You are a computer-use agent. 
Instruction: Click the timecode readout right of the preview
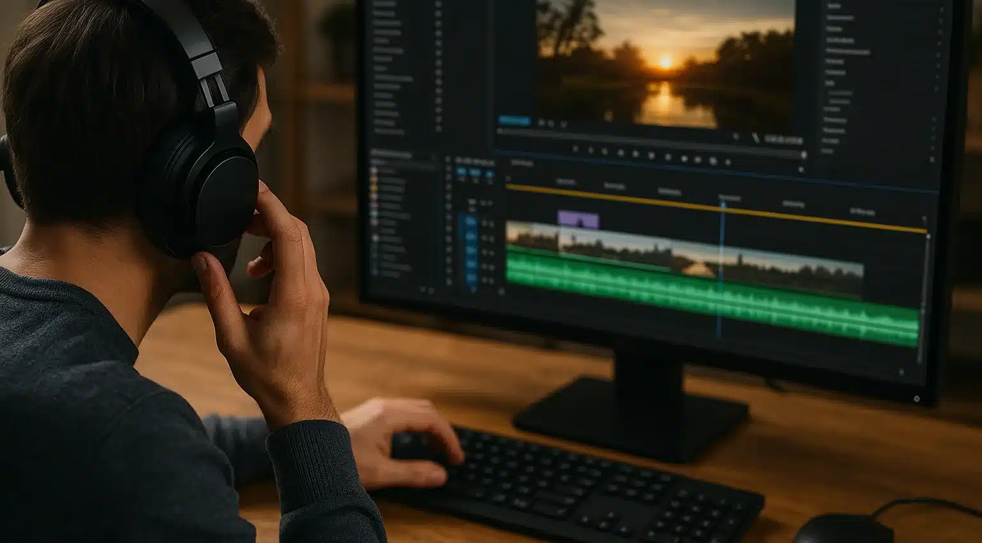coord(784,140)
